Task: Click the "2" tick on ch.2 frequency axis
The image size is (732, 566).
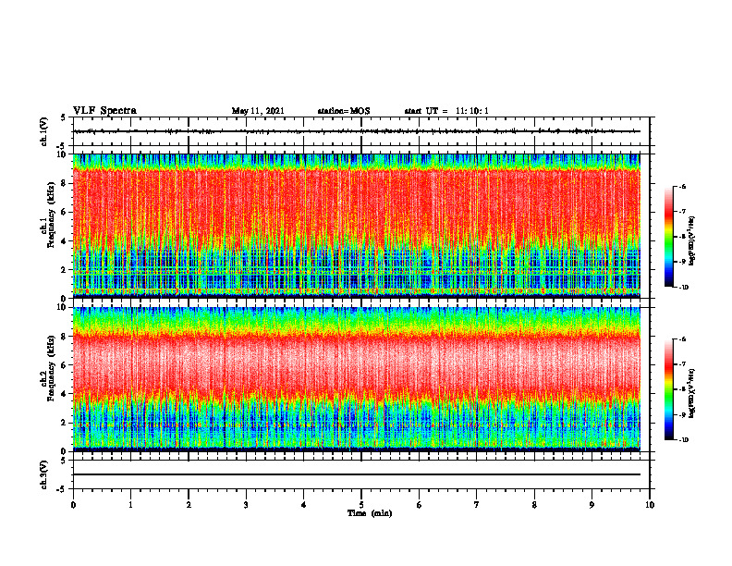Action: 65,423
